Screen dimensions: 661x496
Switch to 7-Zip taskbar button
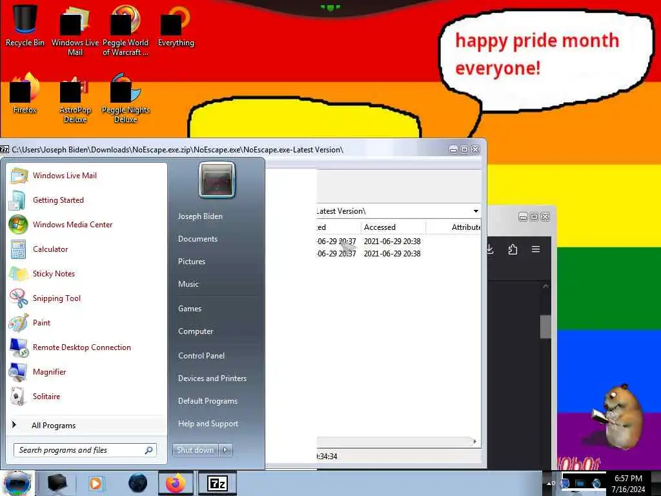click(218, 483)
